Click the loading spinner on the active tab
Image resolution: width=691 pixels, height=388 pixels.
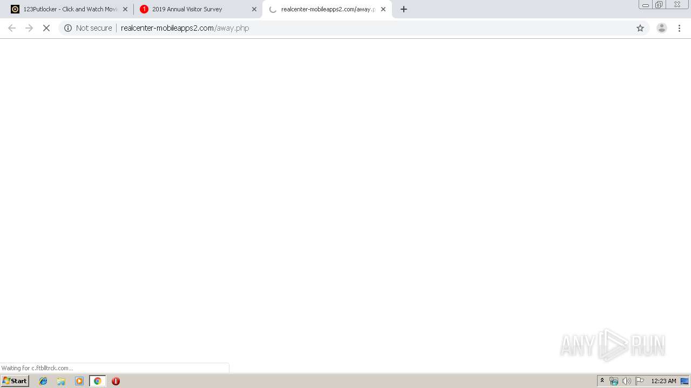(x=273, y=9)
